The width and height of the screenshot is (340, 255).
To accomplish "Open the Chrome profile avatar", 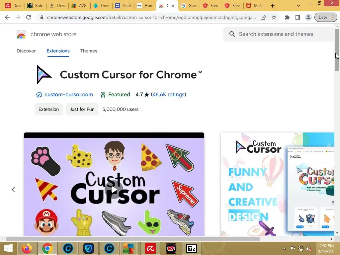I will tap(308, 17).
